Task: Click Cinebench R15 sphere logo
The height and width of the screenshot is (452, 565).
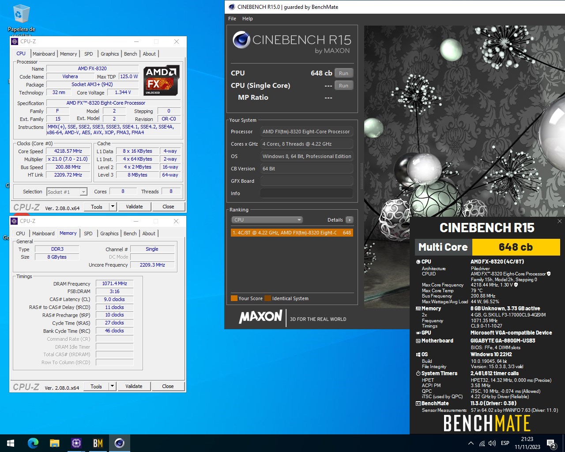Action: (241, 40)
